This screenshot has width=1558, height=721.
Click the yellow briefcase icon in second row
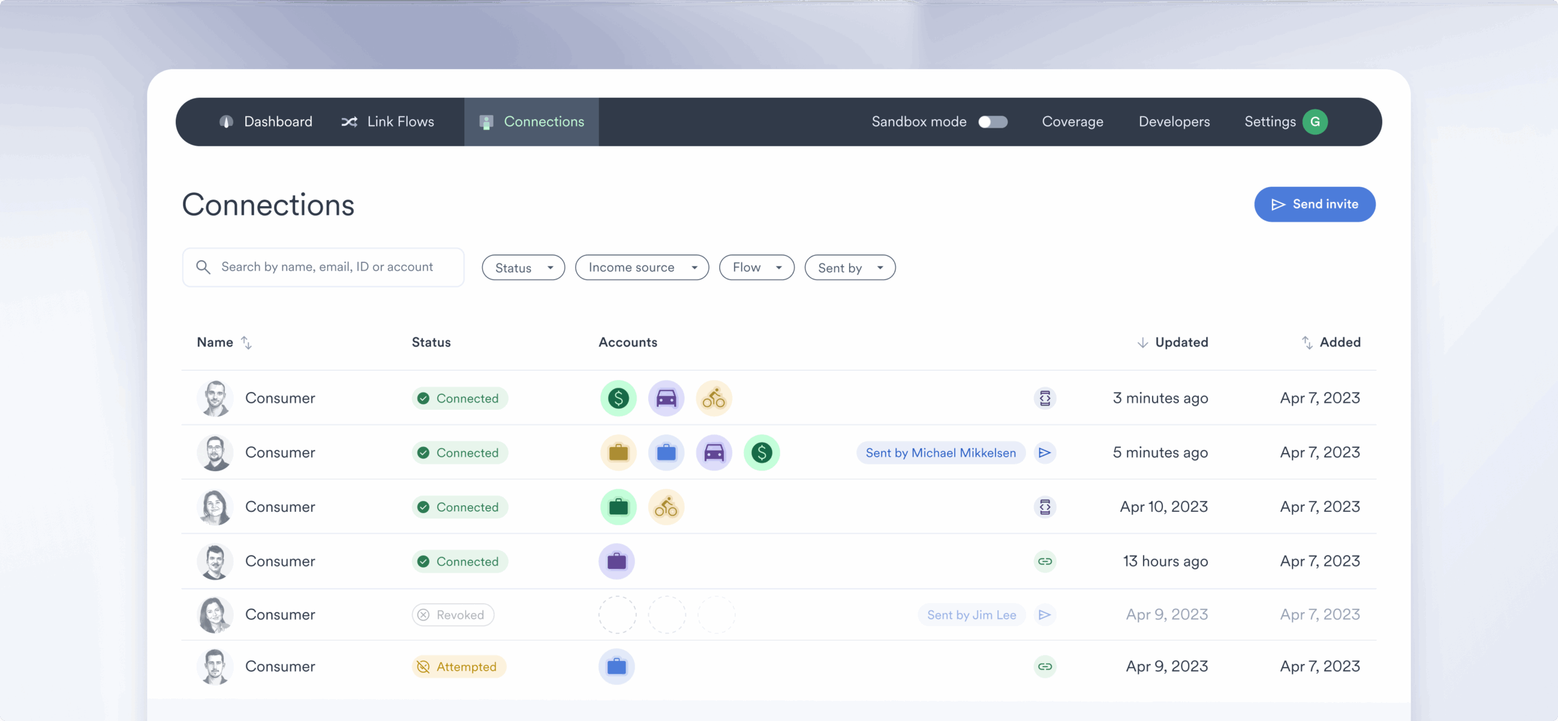pos(618,452)
